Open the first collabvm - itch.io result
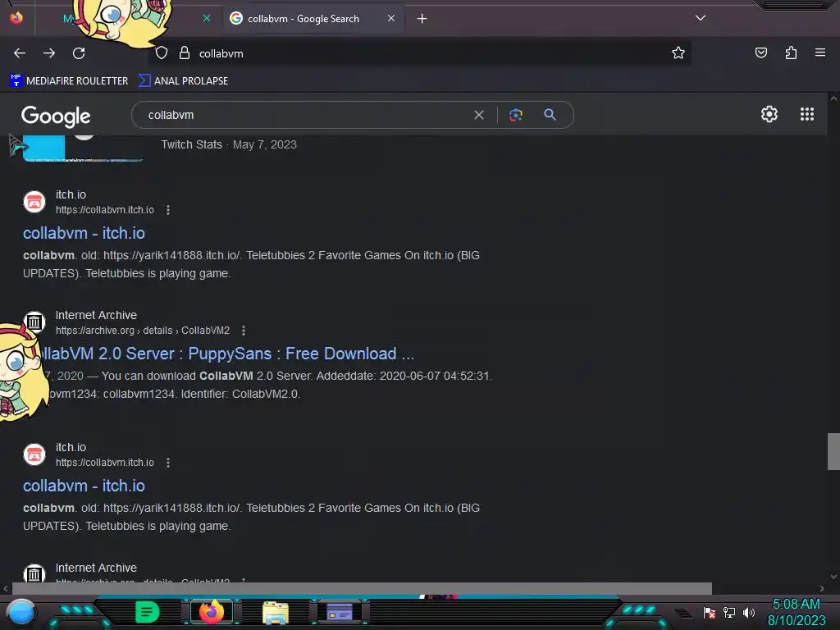Screen dimensions: 840x630 [84, 233]
